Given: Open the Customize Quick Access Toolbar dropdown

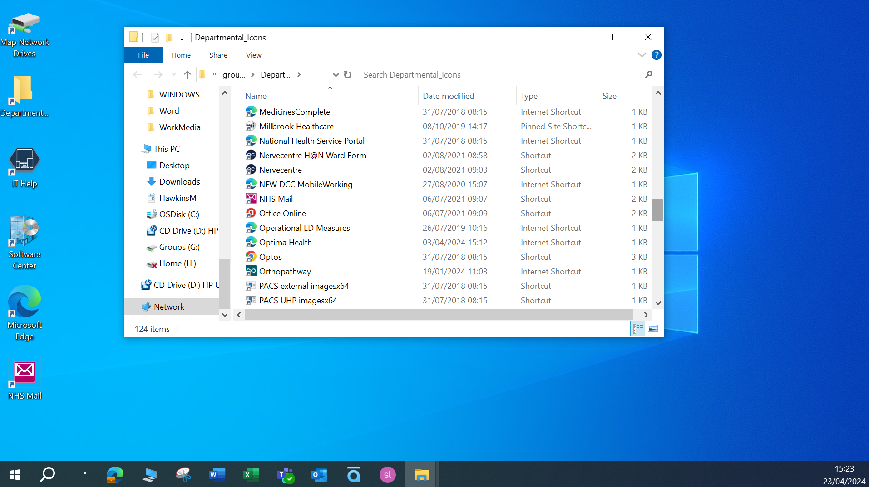Looking at the screenshot, I should pyautogui.click(x=182, y=38).
